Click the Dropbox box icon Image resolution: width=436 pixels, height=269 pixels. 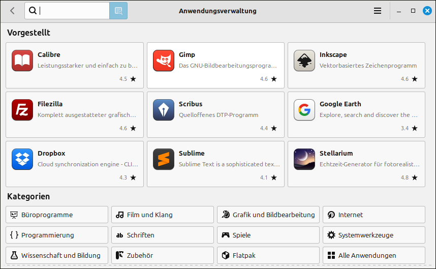[22, 159]
